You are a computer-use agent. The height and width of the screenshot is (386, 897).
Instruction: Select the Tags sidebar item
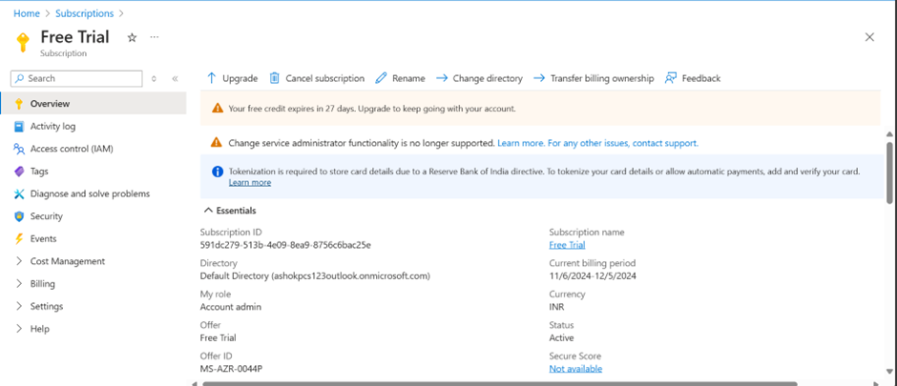click(39, 172)
